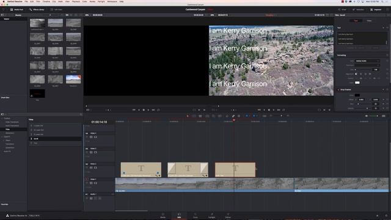391x220 pixels.
Task: Click the black Drop Shadow color swatch
Action: coord(357,95)
